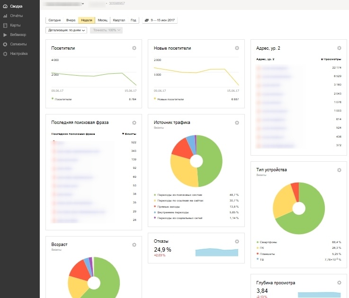Click the Глубина просмотра widget title

pos(276,283)
